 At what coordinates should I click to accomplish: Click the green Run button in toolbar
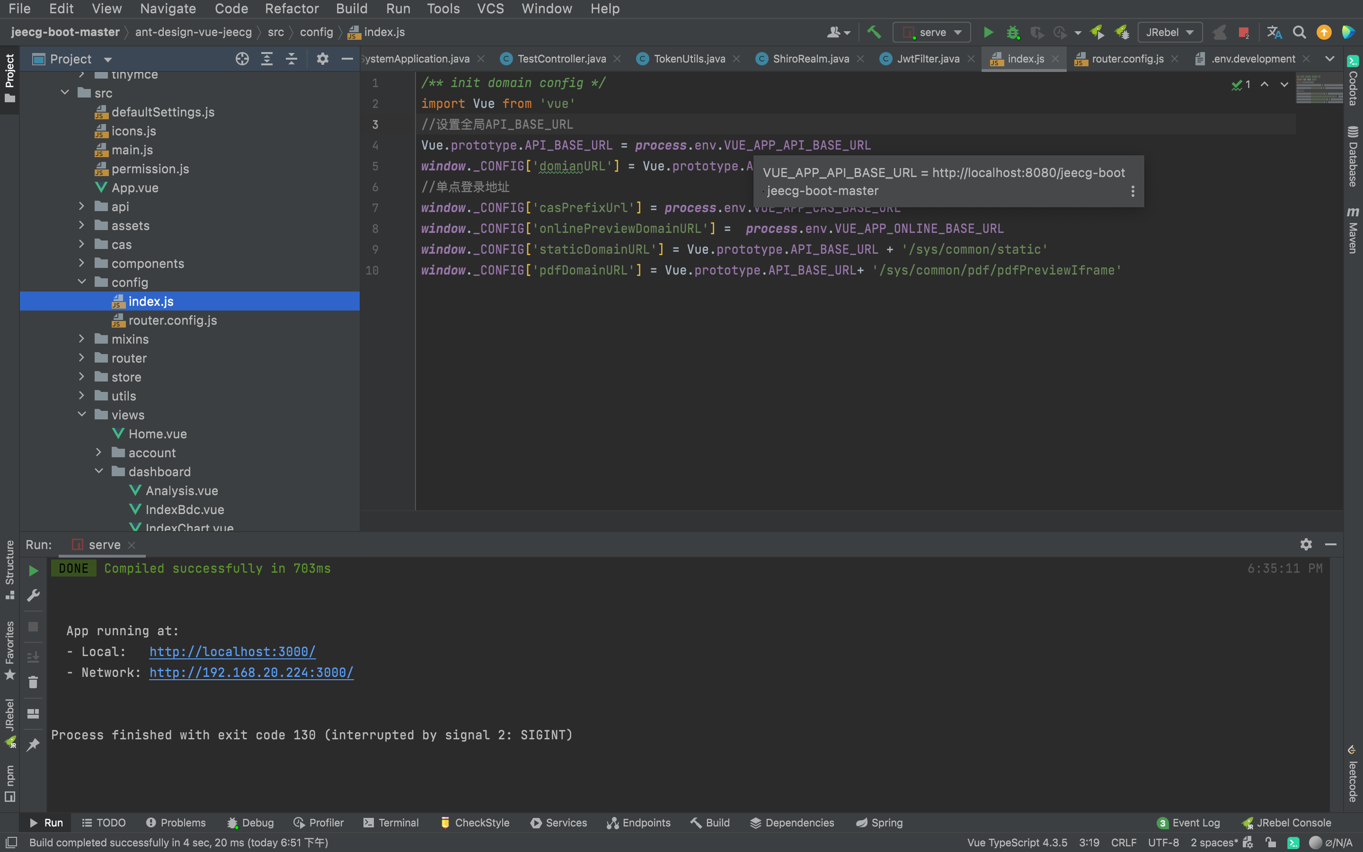[x=988, y=32]
